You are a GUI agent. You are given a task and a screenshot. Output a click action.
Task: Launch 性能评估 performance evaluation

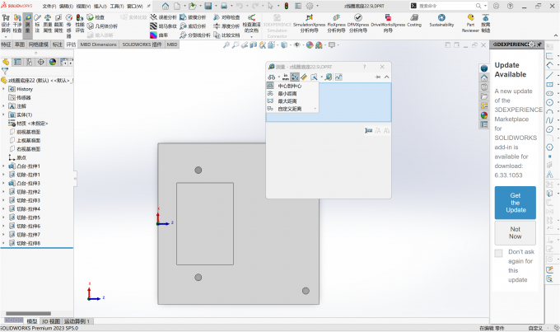tap(80, 24)
